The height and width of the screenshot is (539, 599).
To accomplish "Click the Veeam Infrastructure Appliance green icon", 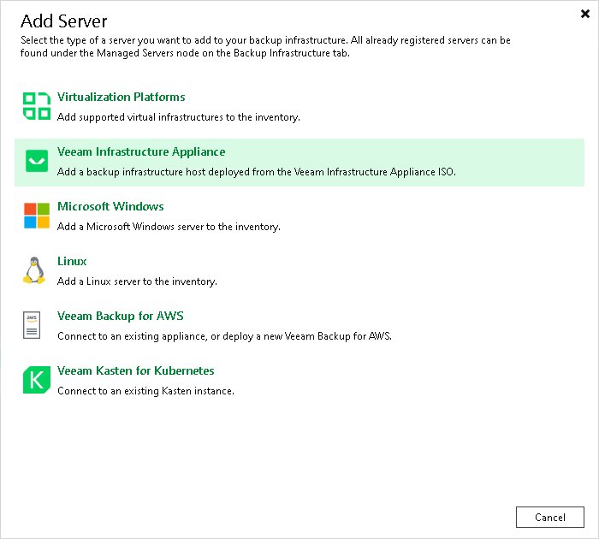I will pyautogui.click(x=37, y=161).
